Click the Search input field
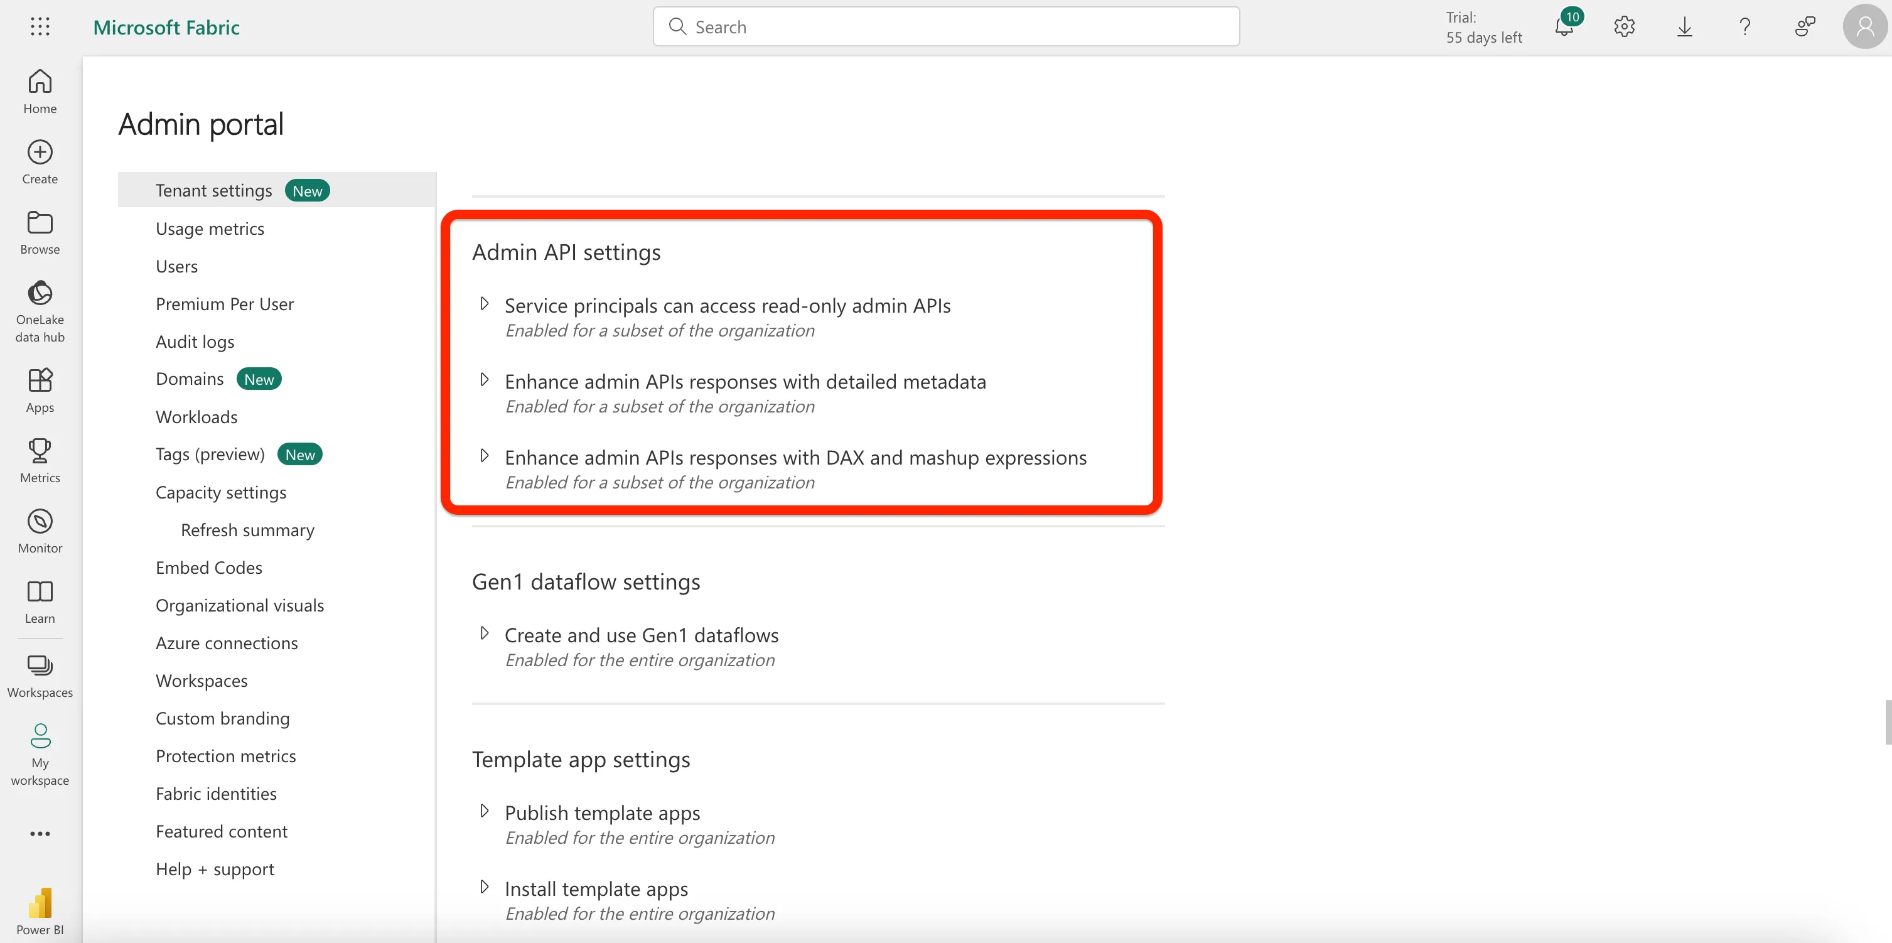 (955, 27)
